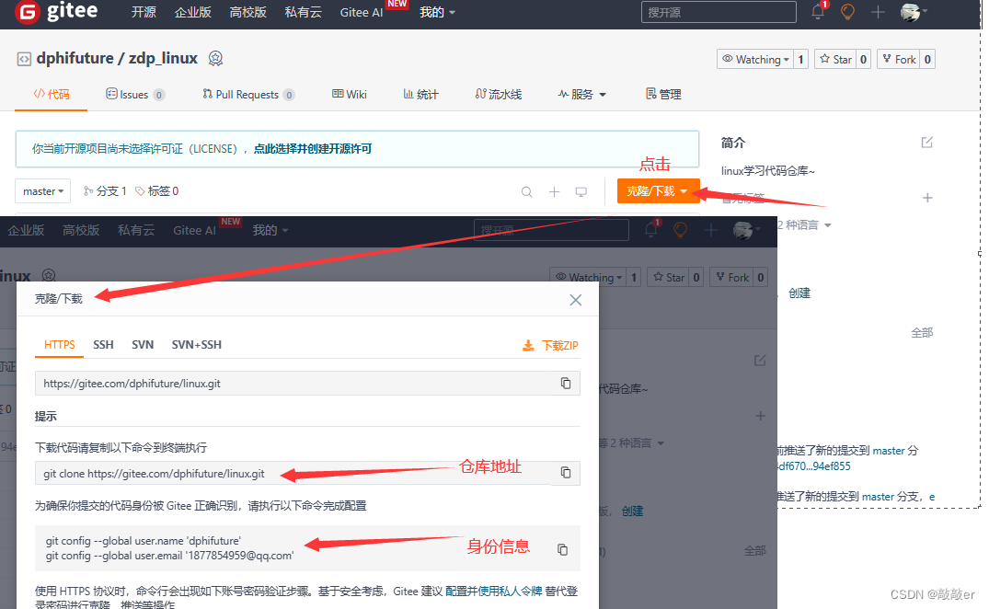
Task: Click the Web IDE monitor icon
Action: (x=581, y=191)
